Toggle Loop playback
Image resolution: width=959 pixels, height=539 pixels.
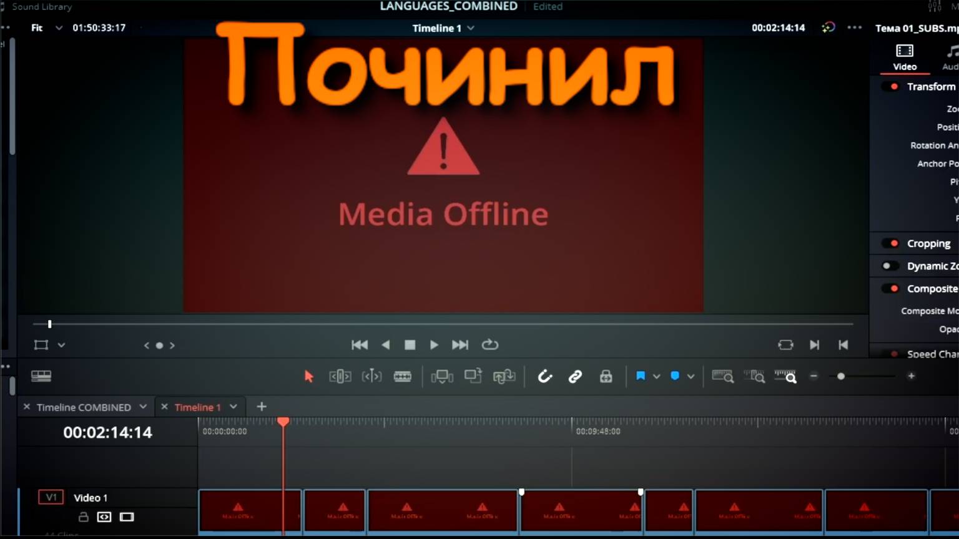(x=490, y=344)
